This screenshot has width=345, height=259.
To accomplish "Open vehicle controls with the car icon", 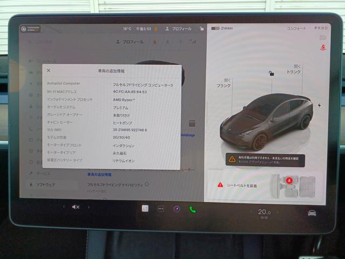I will (x=312, y=213).
